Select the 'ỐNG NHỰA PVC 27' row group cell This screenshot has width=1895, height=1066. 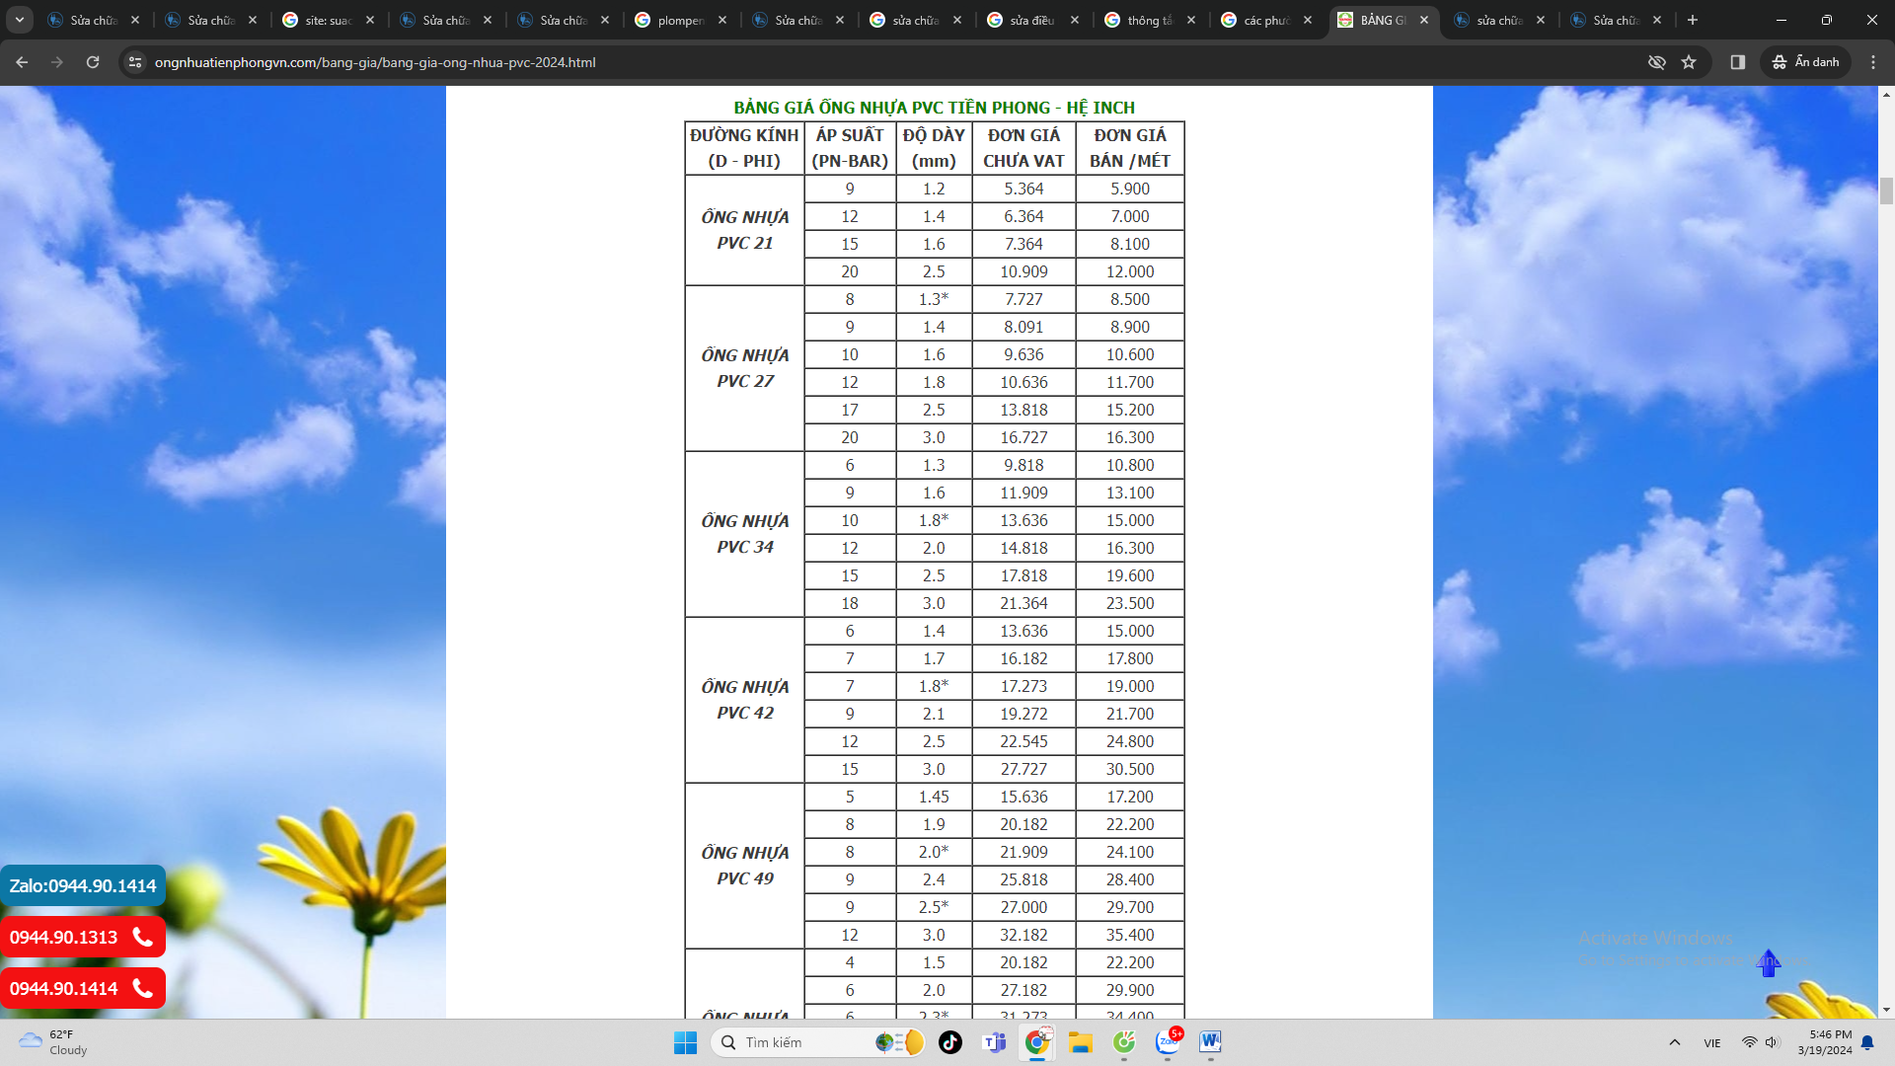745,368
